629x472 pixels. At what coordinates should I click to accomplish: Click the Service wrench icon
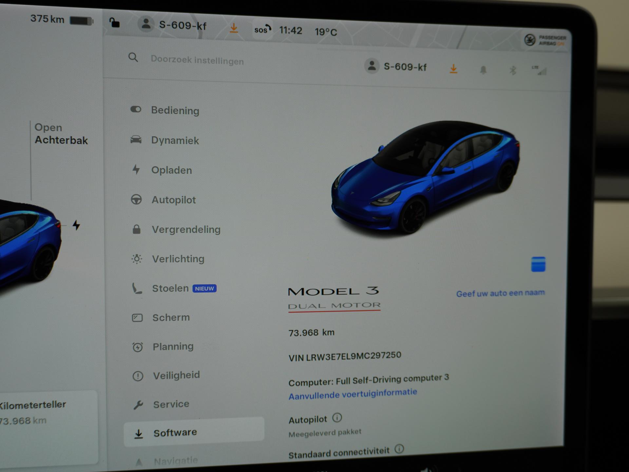pyautogui.click(x=138, y=405)
